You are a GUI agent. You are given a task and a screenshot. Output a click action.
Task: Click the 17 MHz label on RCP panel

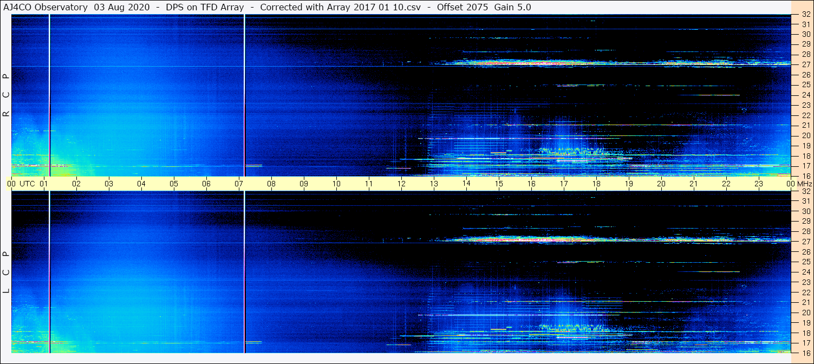coord(805,166)
